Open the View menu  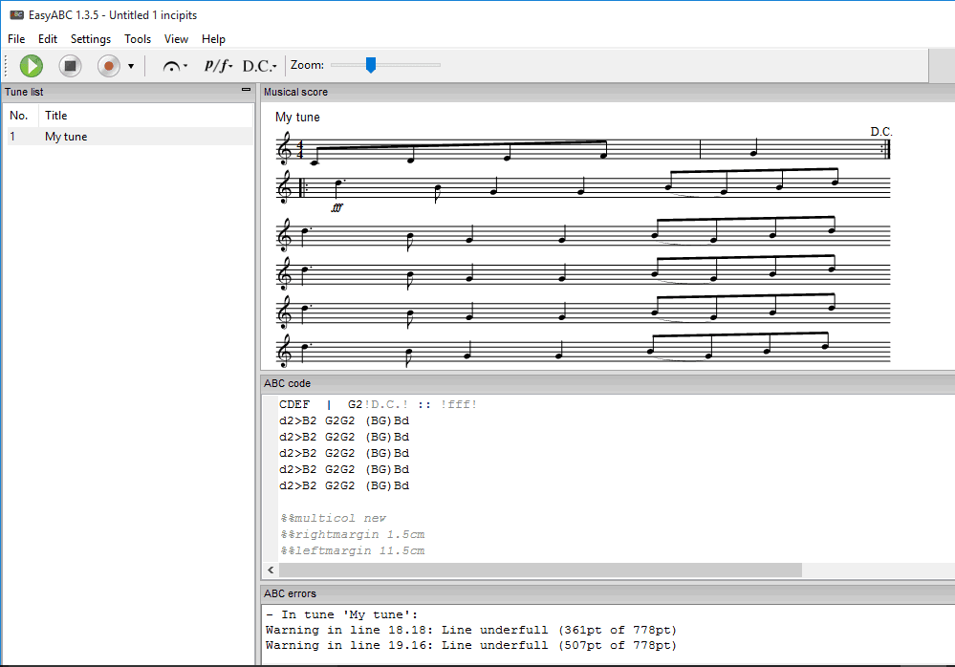(x=176, y=39)
